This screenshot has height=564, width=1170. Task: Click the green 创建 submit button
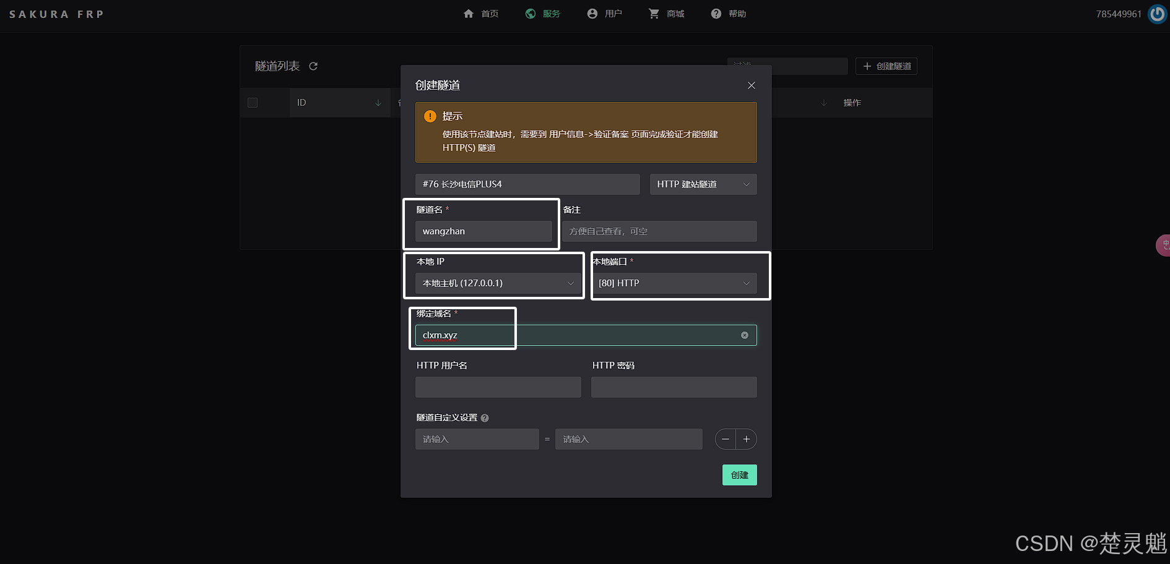point(740,475)
